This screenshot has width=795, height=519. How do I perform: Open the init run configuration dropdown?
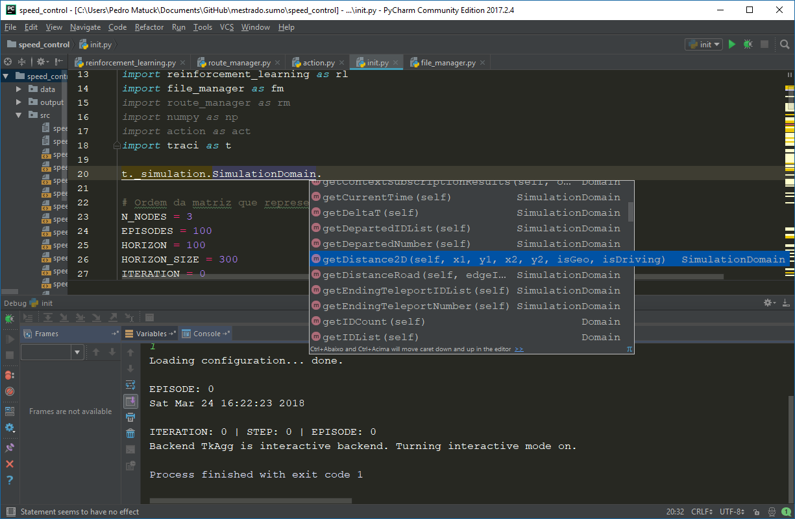(x=703, y=45)
